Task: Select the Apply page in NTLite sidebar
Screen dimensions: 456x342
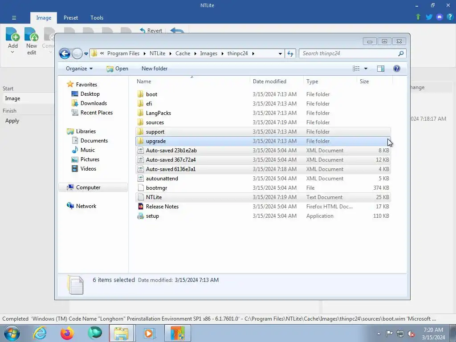Action: 12,121
